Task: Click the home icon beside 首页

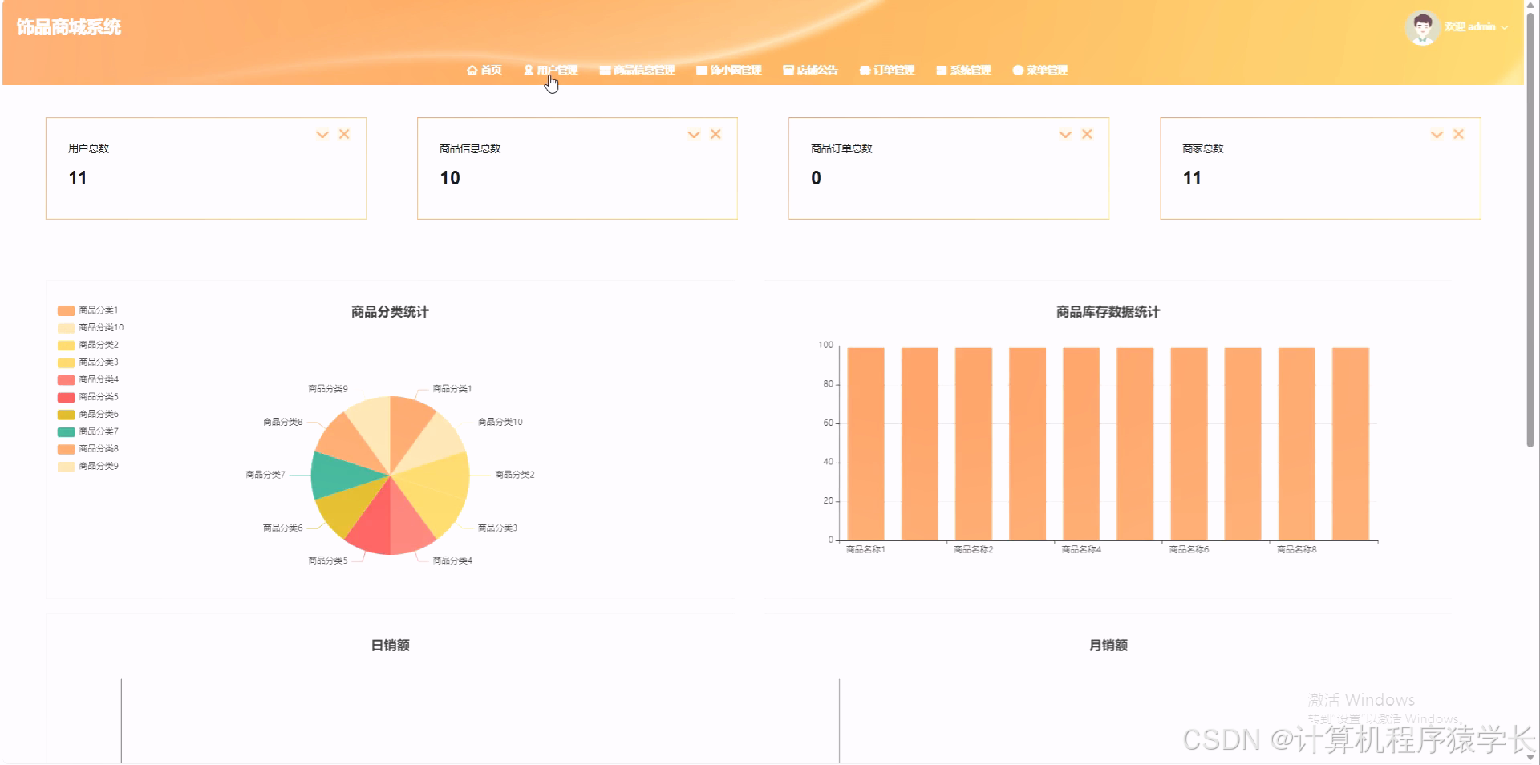Action: [472, 71]
